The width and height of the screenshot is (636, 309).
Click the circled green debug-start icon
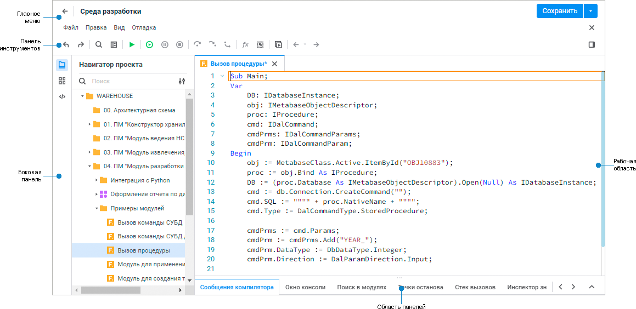[149, 44]
